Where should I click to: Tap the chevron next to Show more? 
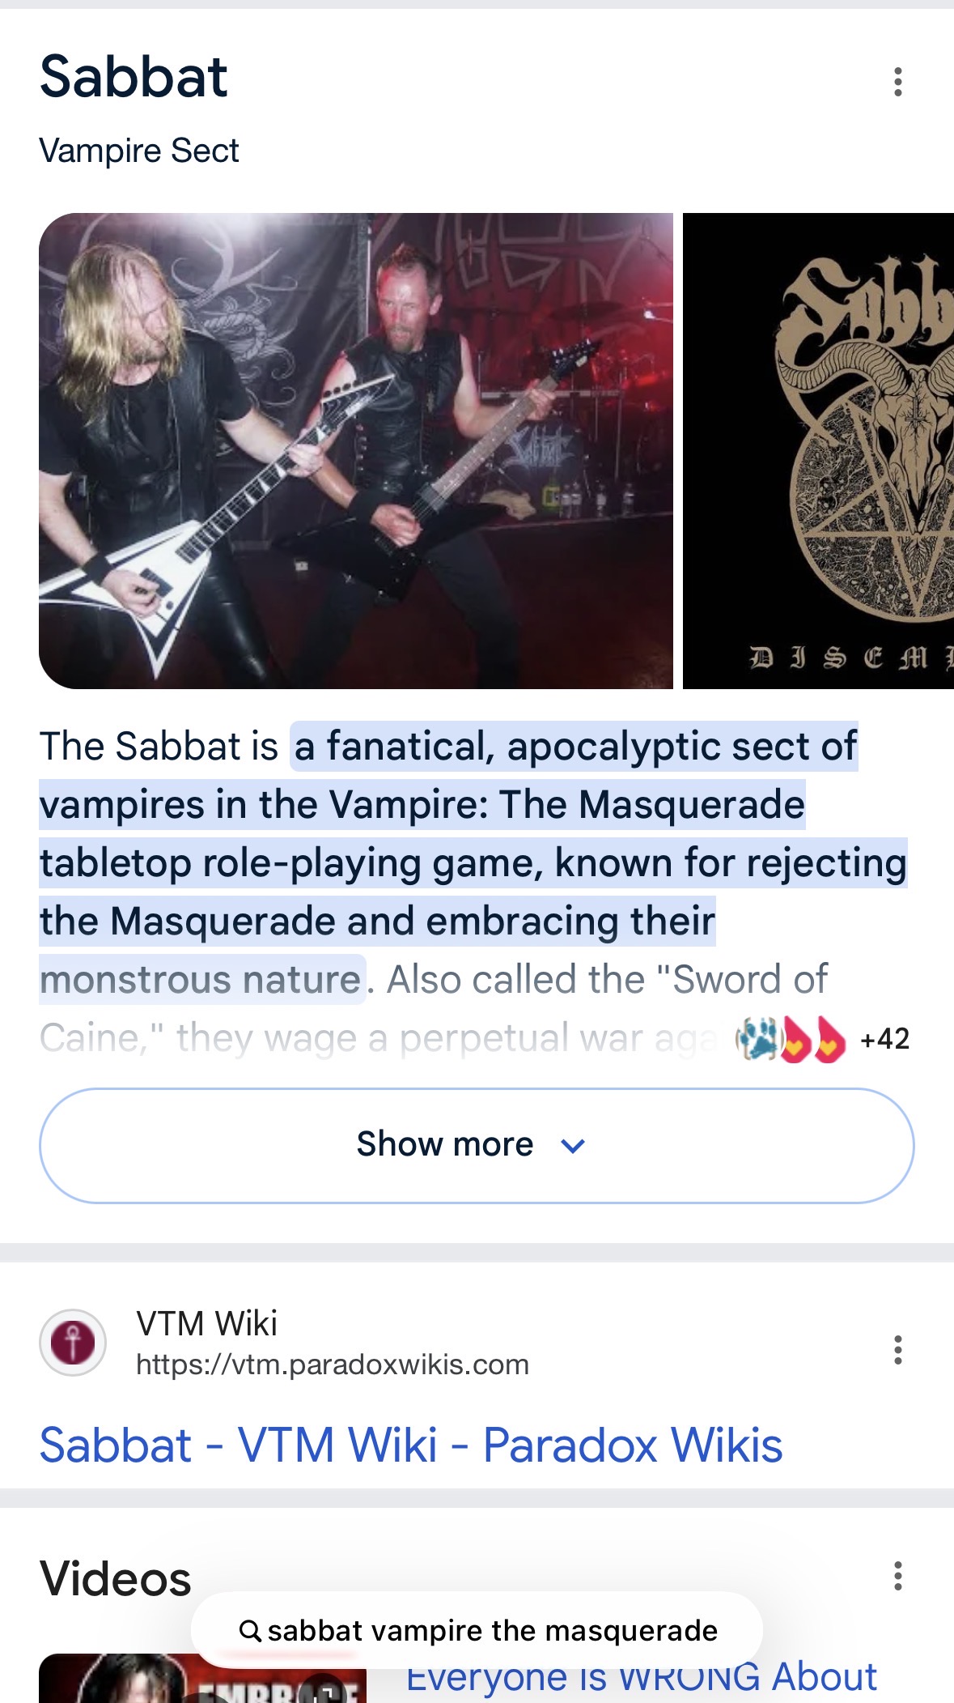573,1147
